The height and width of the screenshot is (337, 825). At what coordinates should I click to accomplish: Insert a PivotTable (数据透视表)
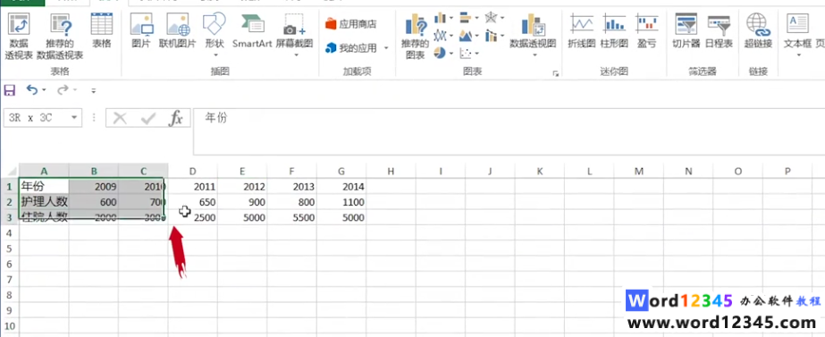19,36
